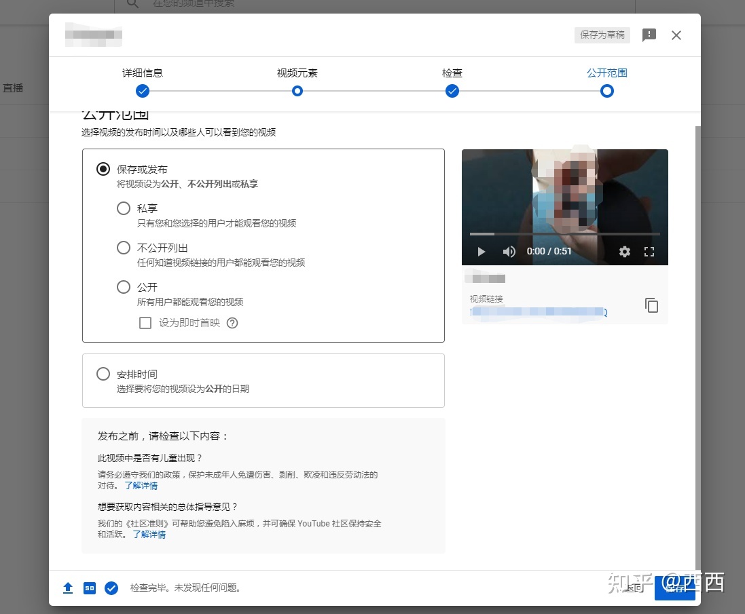Screen dimensions: 745x614
Task: Open 了解详情 link about community guidelines
Action: [x=149, y=535]
